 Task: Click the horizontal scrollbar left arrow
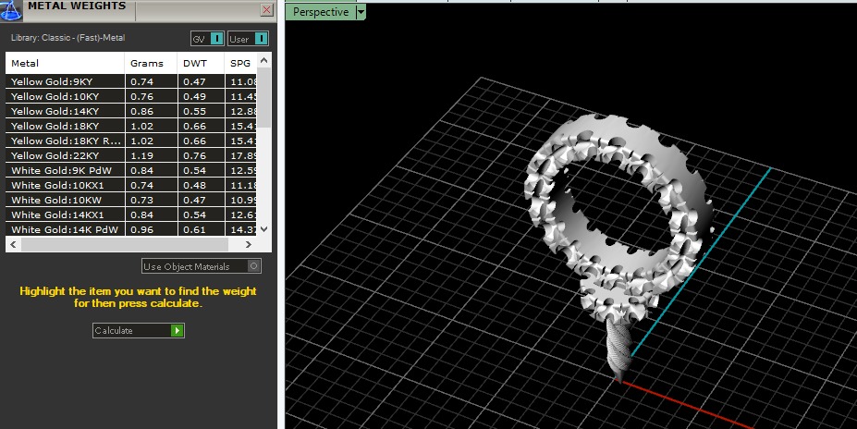14,244
